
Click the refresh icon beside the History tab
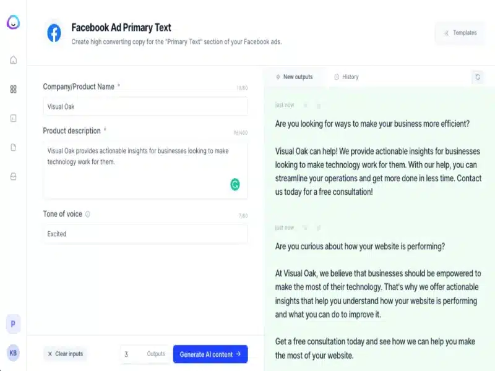(478, 77)
